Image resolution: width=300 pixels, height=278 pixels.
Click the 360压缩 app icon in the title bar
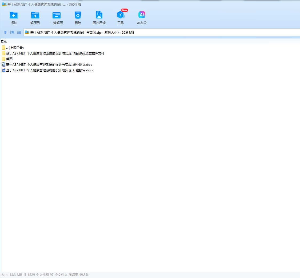tap(4, 4)
